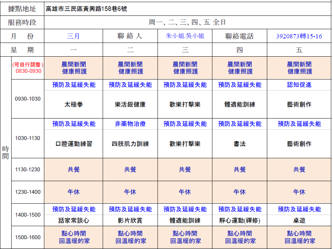This screenshot has width=333, height=249.
Task: Select the 樂活銀健康 class cell
Action: [130, 104]
